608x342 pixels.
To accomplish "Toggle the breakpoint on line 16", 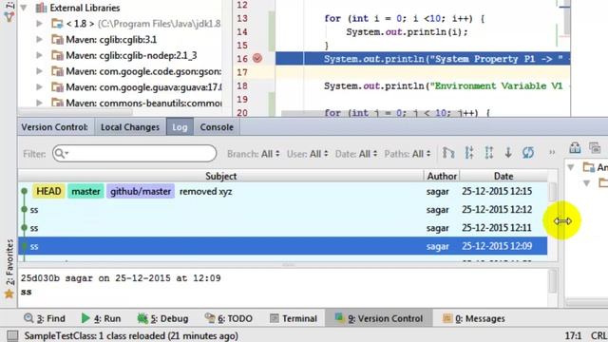I will tap(257, 59).
